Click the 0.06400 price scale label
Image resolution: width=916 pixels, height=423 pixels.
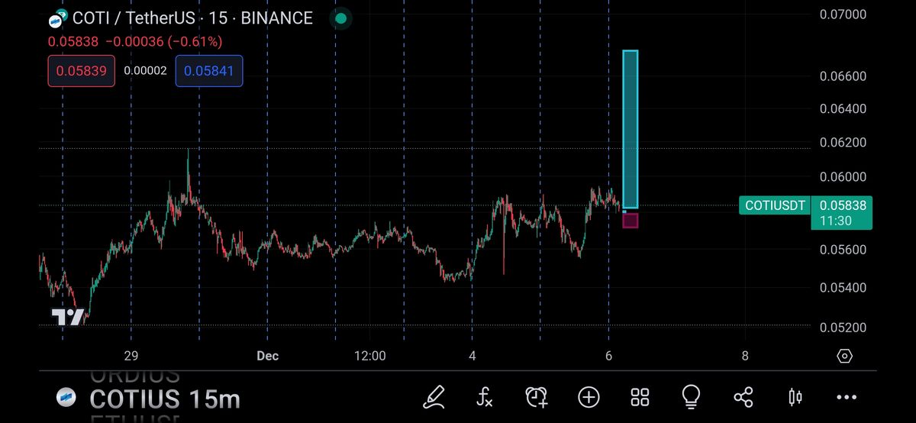(843, 108)
